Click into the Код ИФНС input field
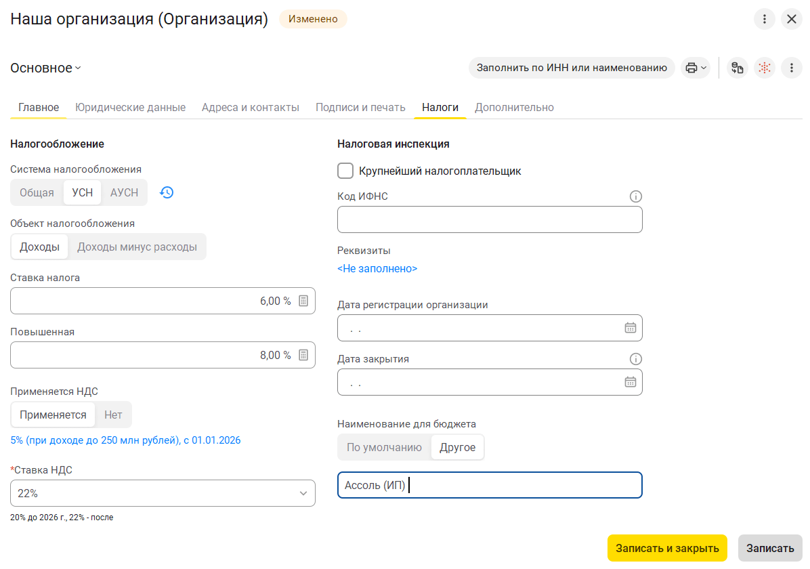Screen dimensions: 810x569 pos(489,219)
